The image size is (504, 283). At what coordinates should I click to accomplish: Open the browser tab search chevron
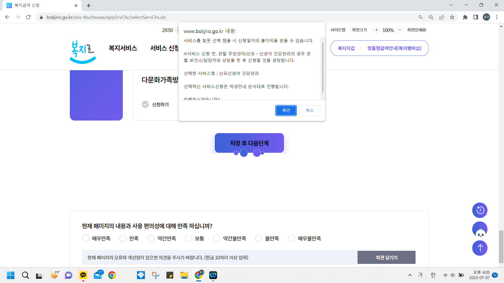point(451,5)
